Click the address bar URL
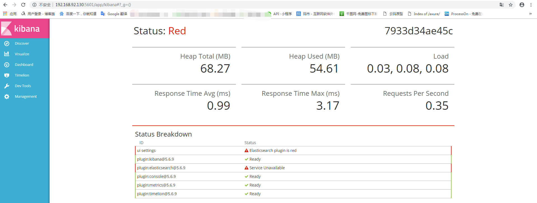This screenshot has height=203, width=537. [93, 5]
